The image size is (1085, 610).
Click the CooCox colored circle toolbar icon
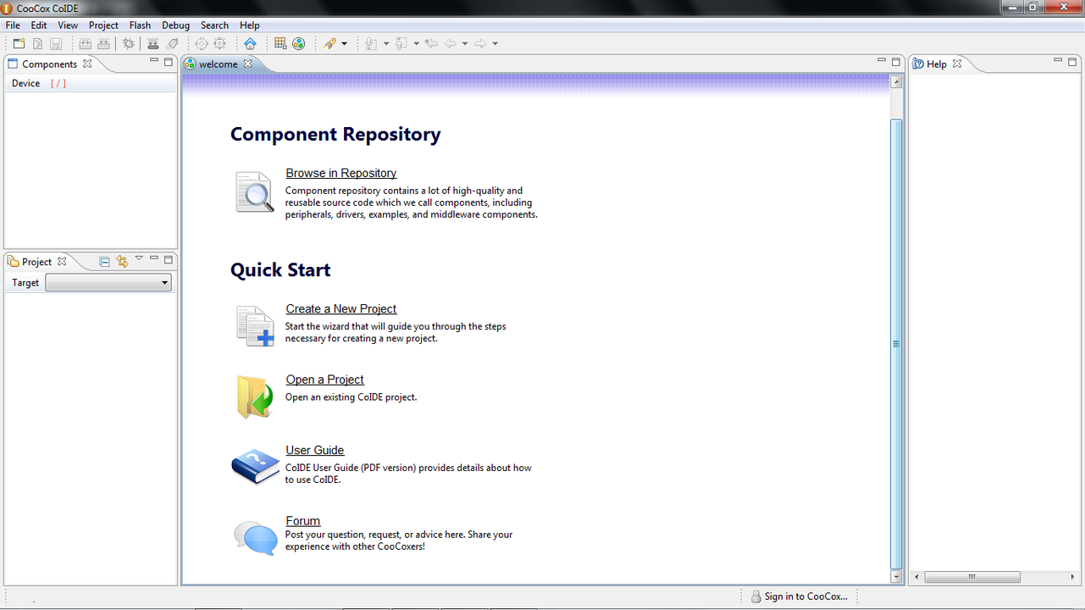(299, 43)
